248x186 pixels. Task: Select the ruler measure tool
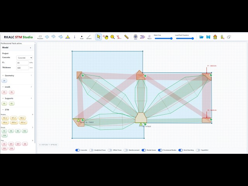tap(126, 37)
